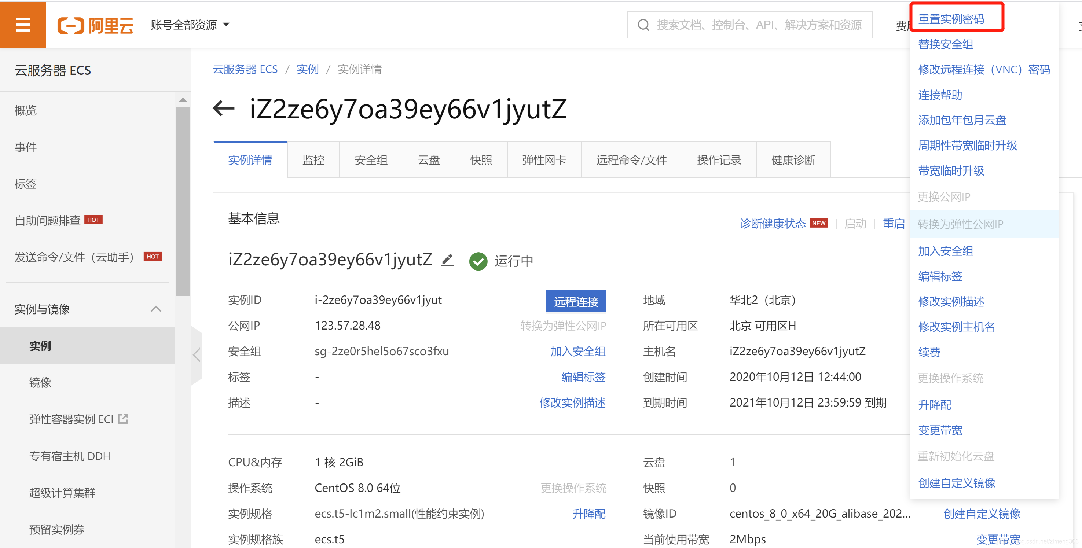Viewport: 1082px width, 548px height.
Task: Open the 云盘 tab
Action: (428, 160)
